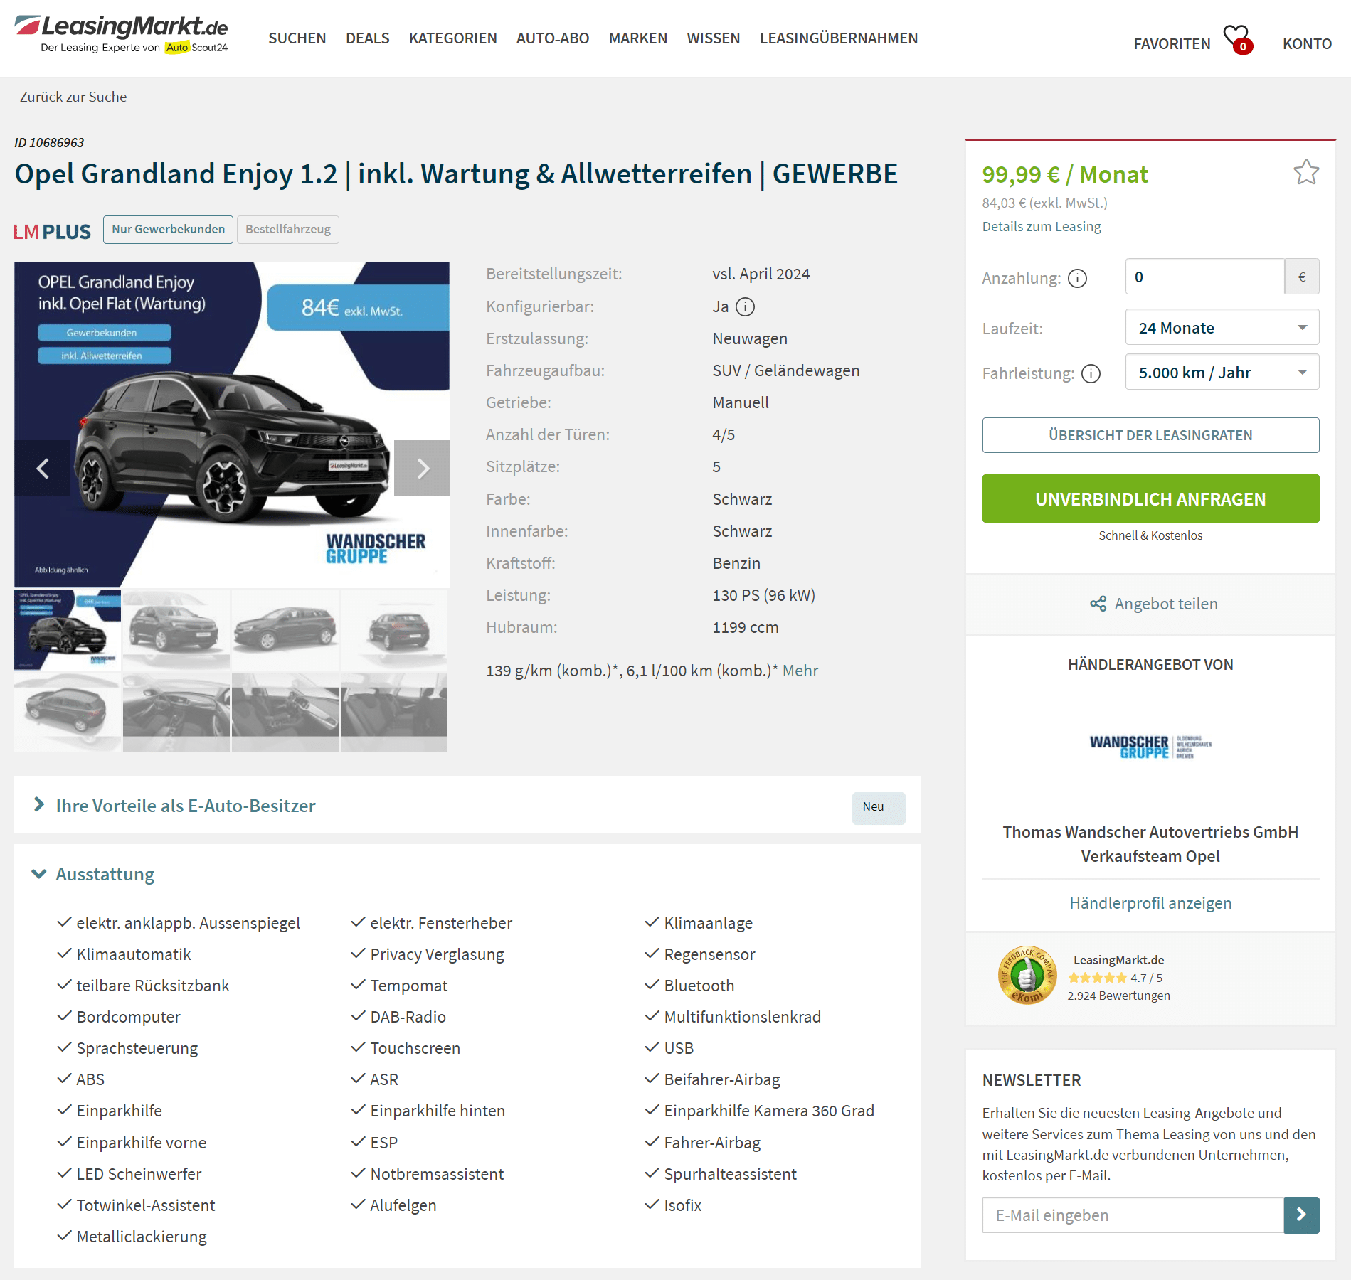
Task: Open the SUCHEN menu
Action: (x=297, y=38)
